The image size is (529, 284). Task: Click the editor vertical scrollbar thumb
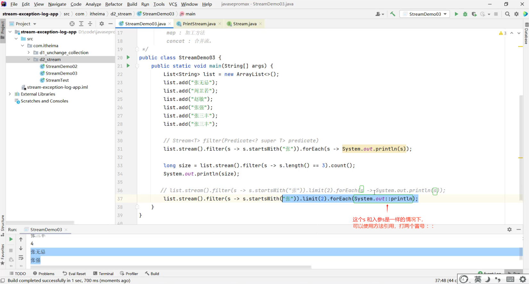(521, 148)
